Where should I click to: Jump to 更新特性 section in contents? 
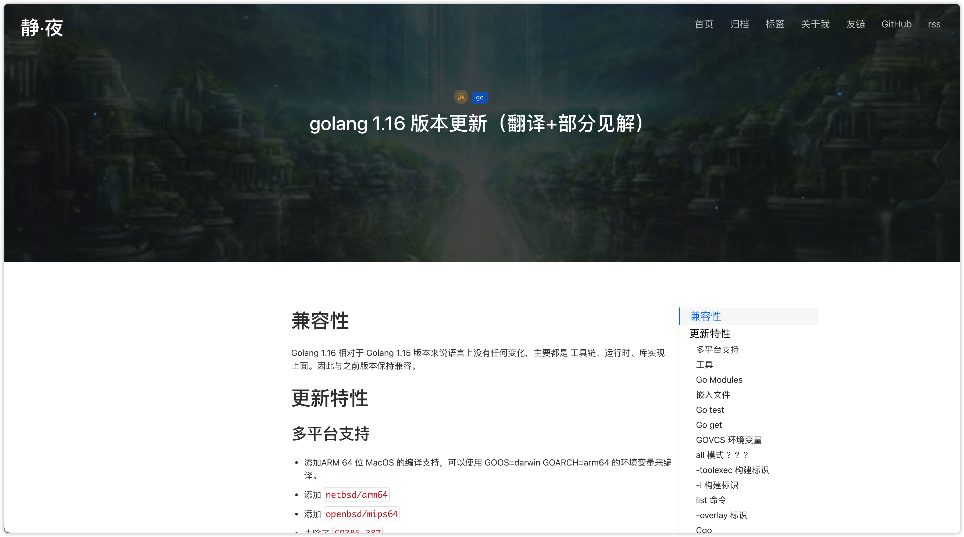(709, 334)
